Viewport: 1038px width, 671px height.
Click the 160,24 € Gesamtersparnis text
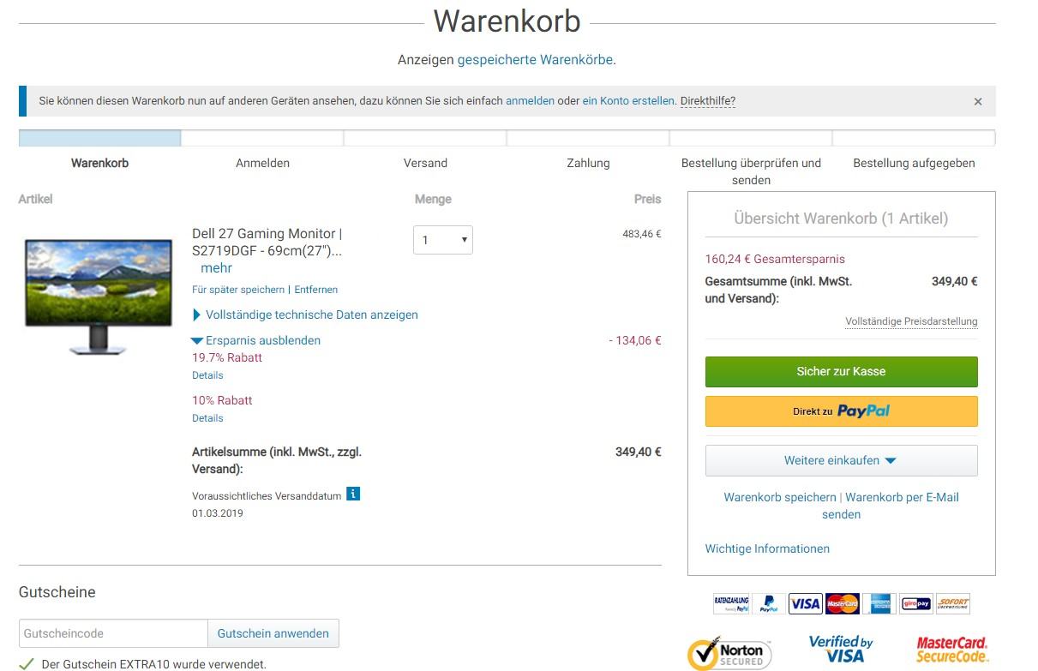click(775, 259)
